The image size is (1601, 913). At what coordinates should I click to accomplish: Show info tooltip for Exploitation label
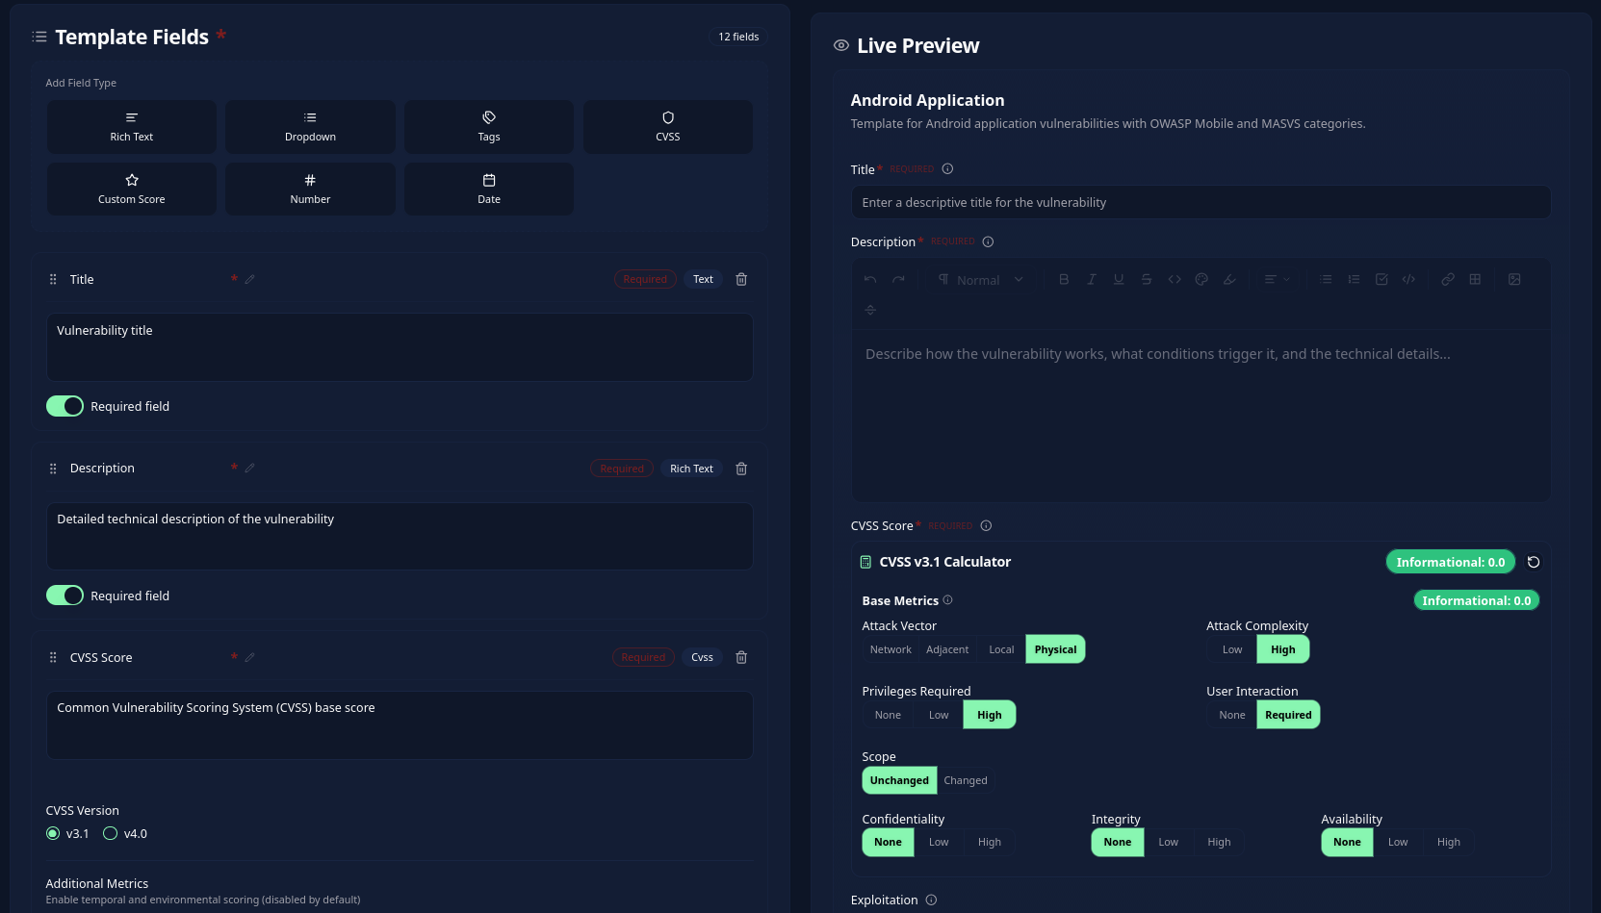[931, 900]
